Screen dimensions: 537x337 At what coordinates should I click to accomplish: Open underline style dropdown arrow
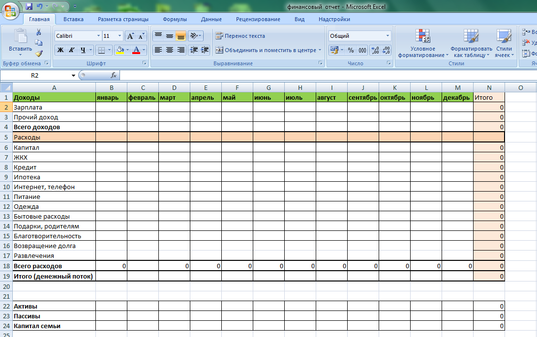[x=91, y=50]
